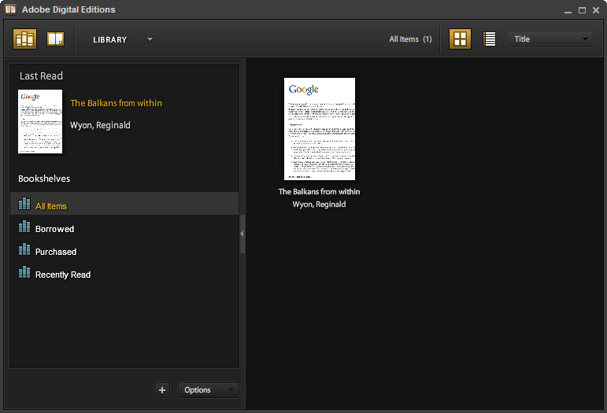Switch to Reading view icon
The height and width of the screenshot is (413, 607).
[55, 39]
